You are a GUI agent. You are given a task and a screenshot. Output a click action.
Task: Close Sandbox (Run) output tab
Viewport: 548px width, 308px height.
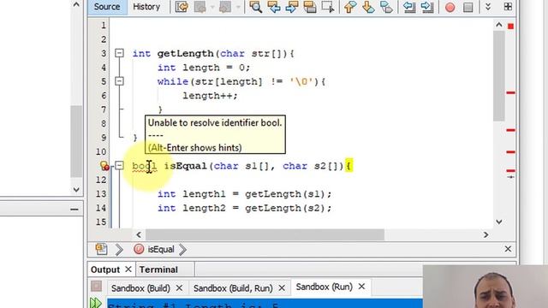(361, 287)
